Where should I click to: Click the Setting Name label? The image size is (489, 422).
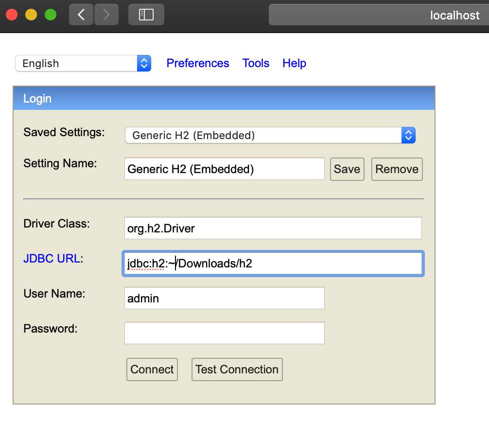point(60,163)
